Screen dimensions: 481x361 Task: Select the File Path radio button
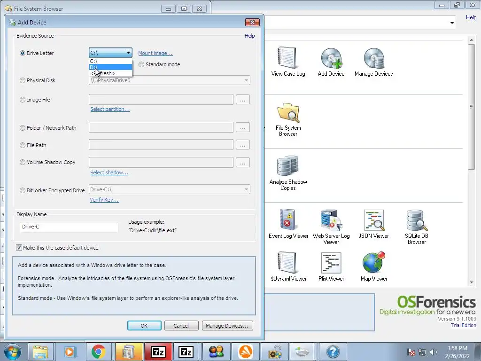tap(23, 145)
